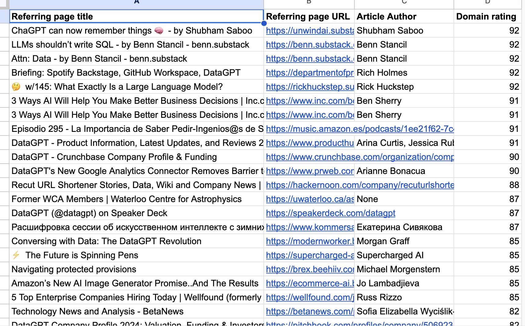This screenshot has height=326, width=525.
Task: Open benn.substack link in the Attn: Data row
Action: click(x=310, y=59)
